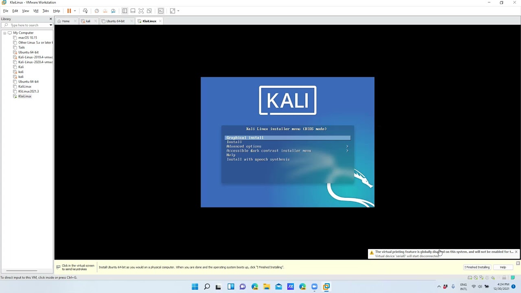Switch to the kali tab
The width and height of the screenshot is (521, 293).
click(x=88, y=21)
